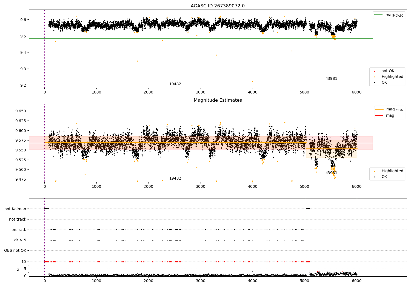This screenshot has height=287, width=411.
Task: Click dr axis tick "10" on bottom plot
Action: pos(24,262)
